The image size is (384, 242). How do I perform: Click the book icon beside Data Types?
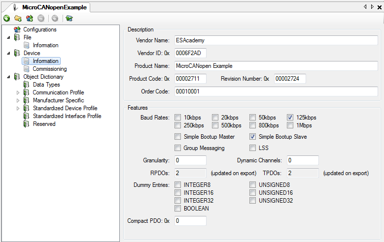tap(27, 85)
